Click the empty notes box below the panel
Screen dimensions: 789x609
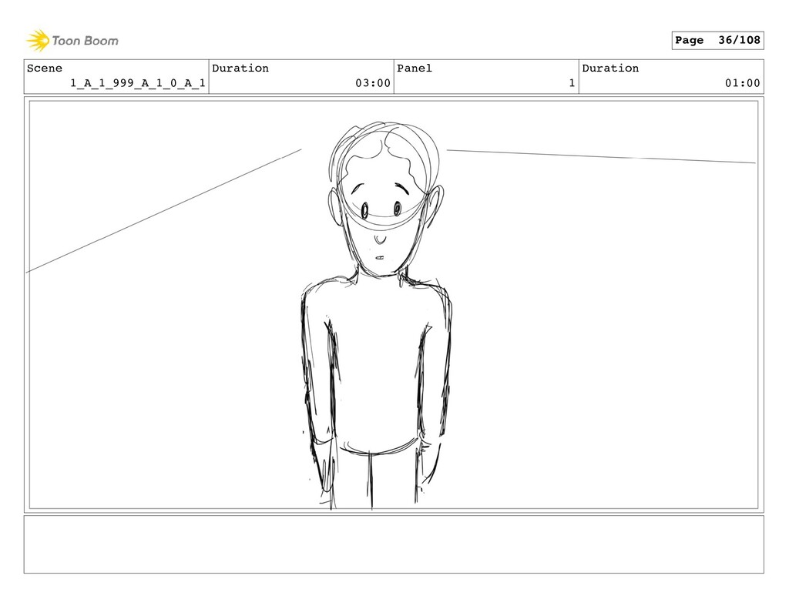[x=394, y=544]
